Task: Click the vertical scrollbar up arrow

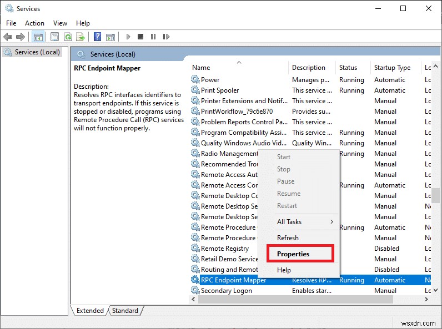Action: (435, 67)
